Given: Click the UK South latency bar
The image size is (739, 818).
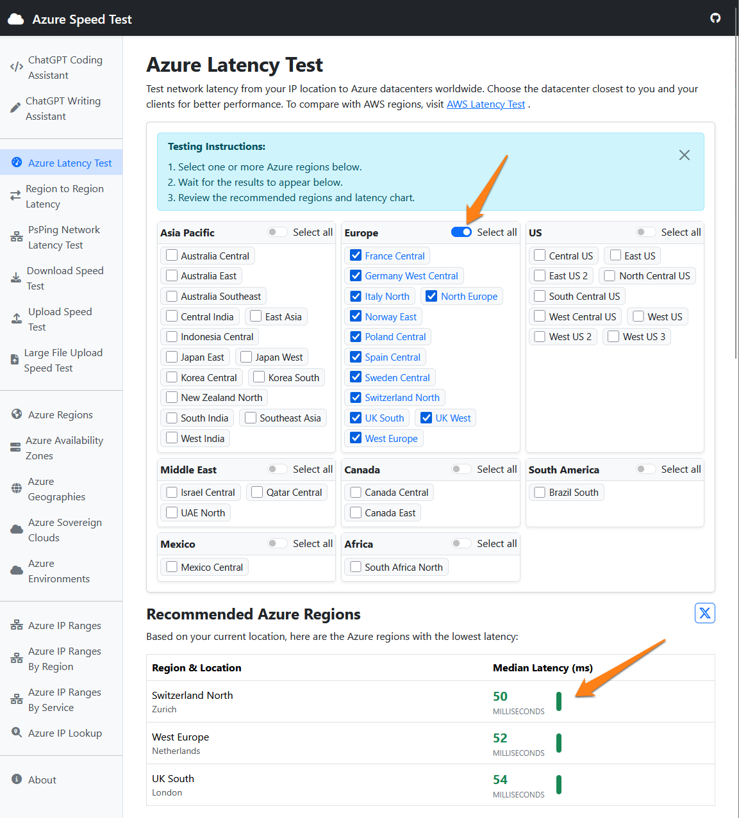Looking at the screenshot, I should point(559,785).
